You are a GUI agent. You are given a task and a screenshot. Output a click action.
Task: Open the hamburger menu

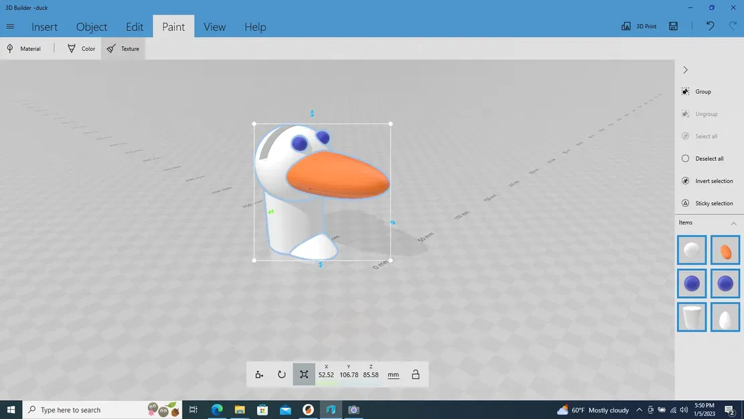10,27
